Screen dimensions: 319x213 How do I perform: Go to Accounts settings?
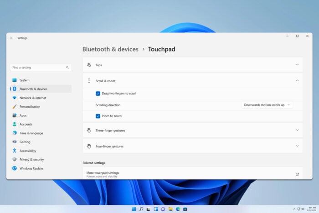[x=26, y=124]
